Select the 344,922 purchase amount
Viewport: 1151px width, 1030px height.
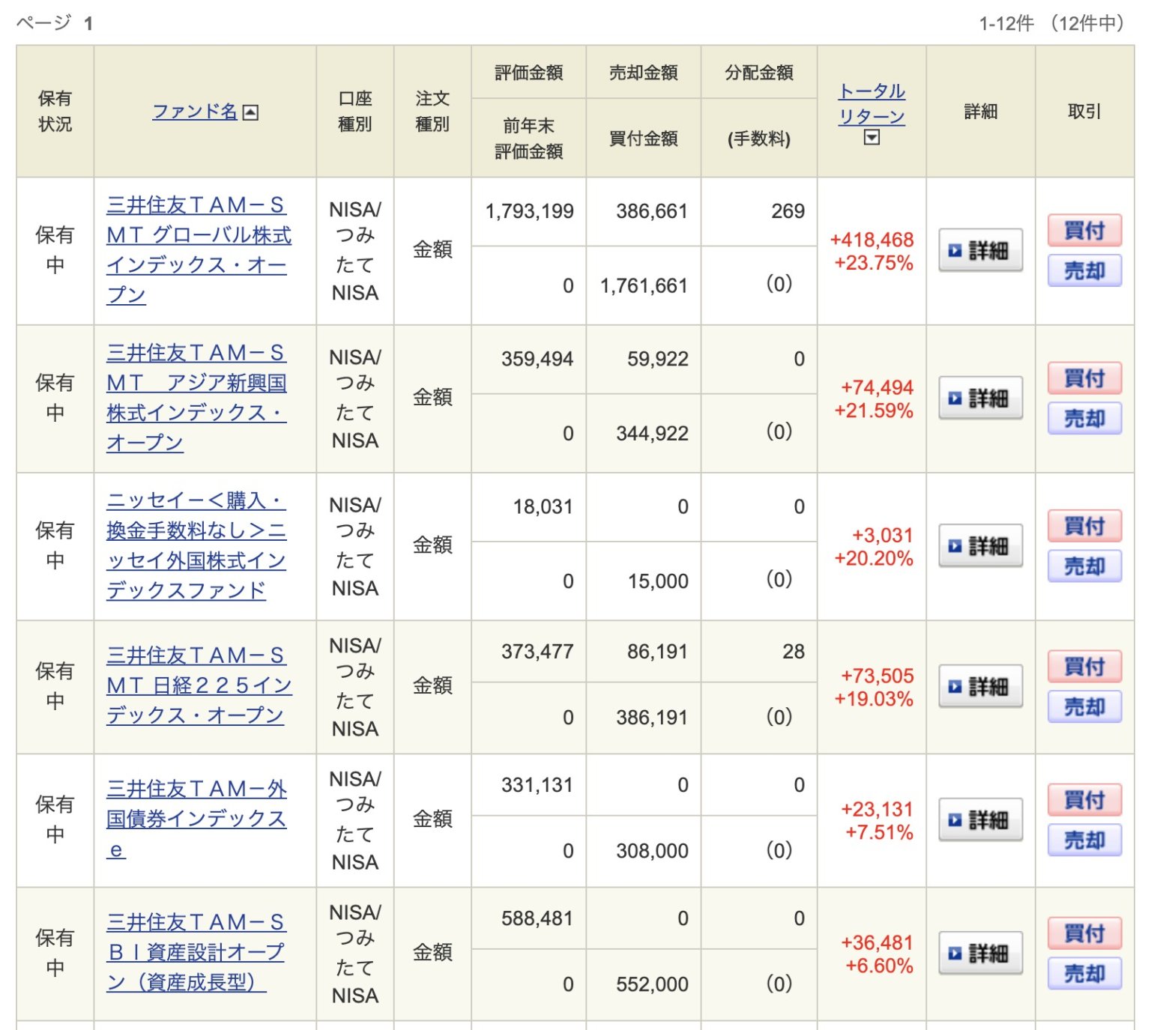point(652,433)
